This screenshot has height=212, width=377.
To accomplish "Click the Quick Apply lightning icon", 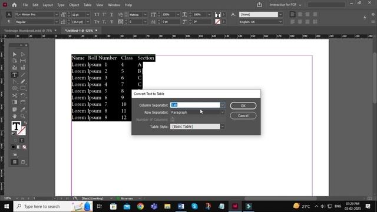I will click(x=365, y=17).
